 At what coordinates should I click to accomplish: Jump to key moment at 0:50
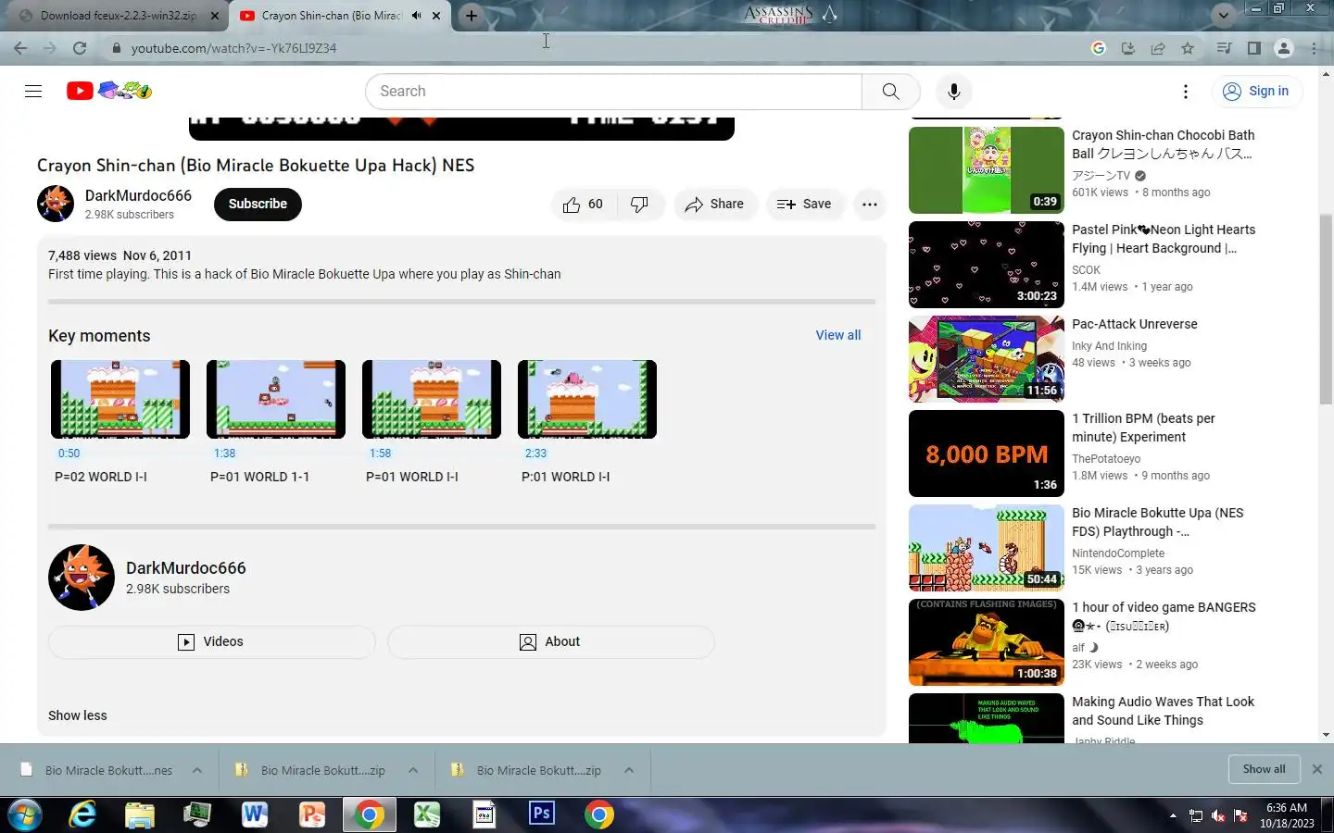click(120, 400)
